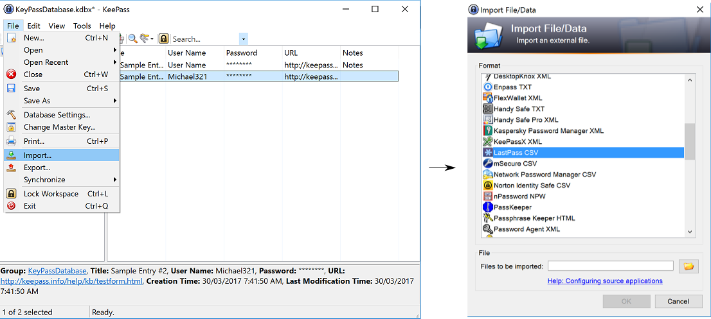711x319 pixels.
Task: Click the URL column header
Action: (312, 53)
